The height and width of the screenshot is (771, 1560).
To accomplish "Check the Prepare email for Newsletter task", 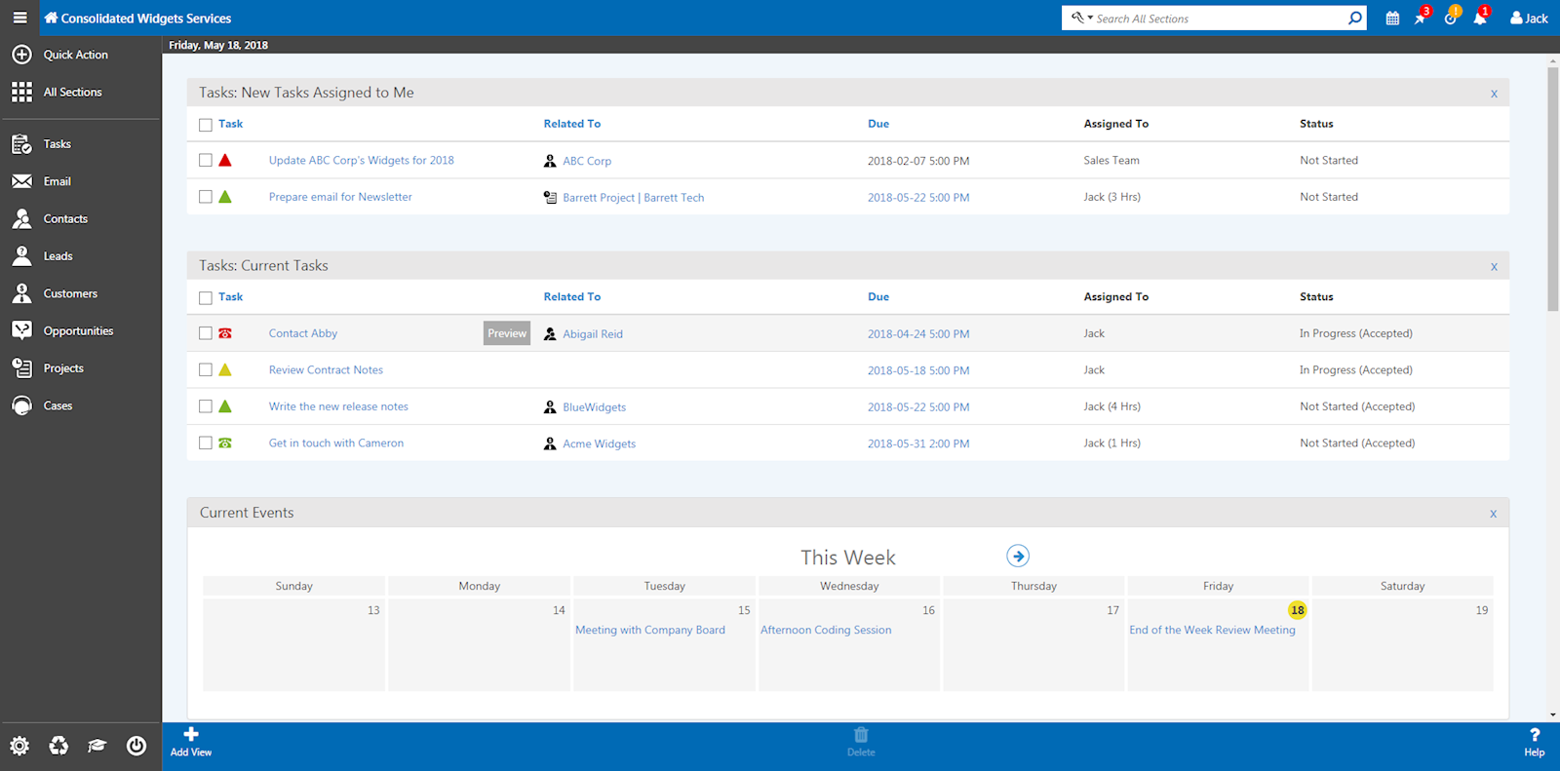I will click(206, 197).
